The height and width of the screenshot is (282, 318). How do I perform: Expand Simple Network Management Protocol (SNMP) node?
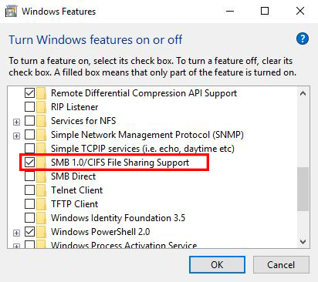[16, 136]
